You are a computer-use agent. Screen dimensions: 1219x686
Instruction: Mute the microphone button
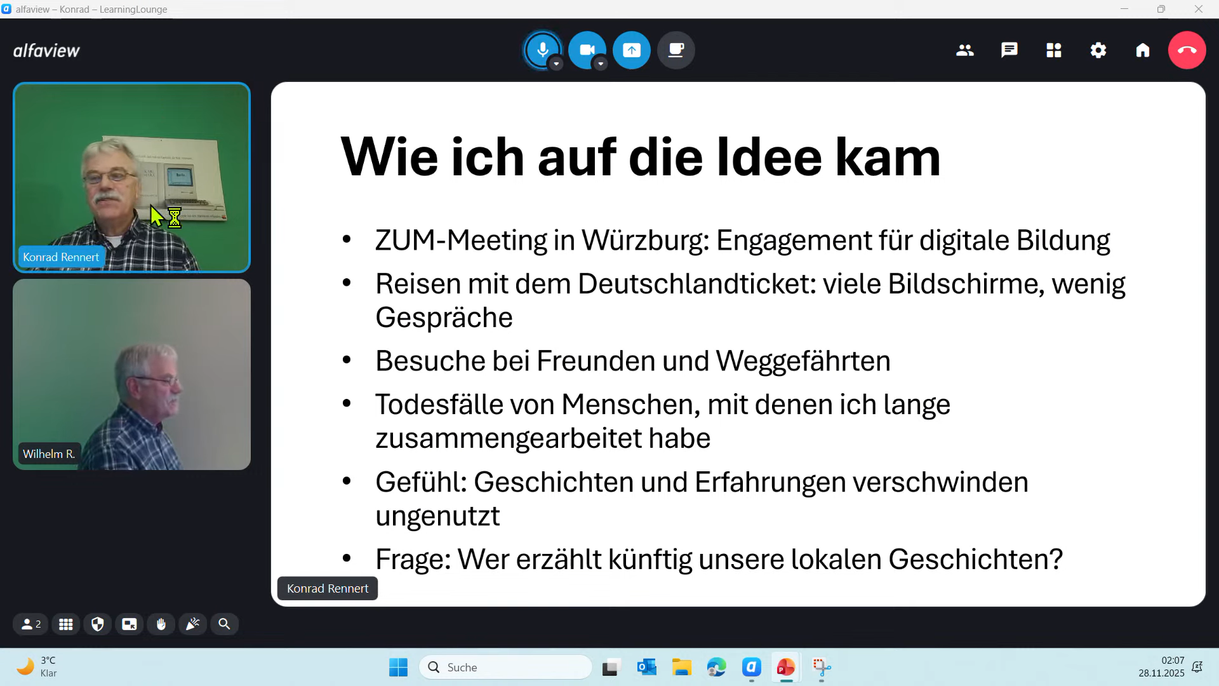tap(542, 50)
